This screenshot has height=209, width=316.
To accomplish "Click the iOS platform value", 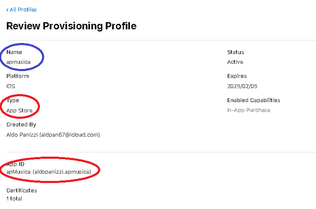I will click(x=11, y=86).
